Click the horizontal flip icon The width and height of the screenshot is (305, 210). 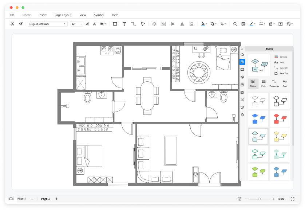(182, 24)
